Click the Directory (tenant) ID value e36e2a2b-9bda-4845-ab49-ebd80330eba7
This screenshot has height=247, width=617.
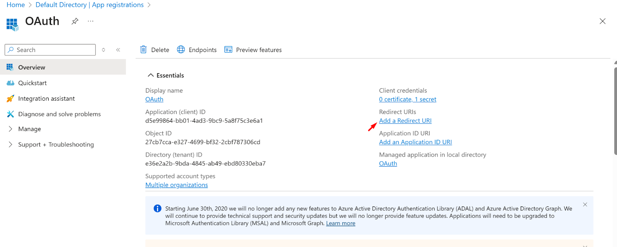206,163
